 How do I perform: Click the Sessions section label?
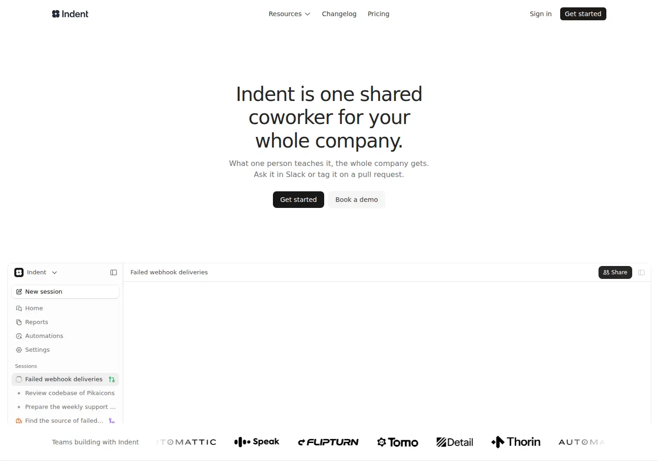coord(26,366)
